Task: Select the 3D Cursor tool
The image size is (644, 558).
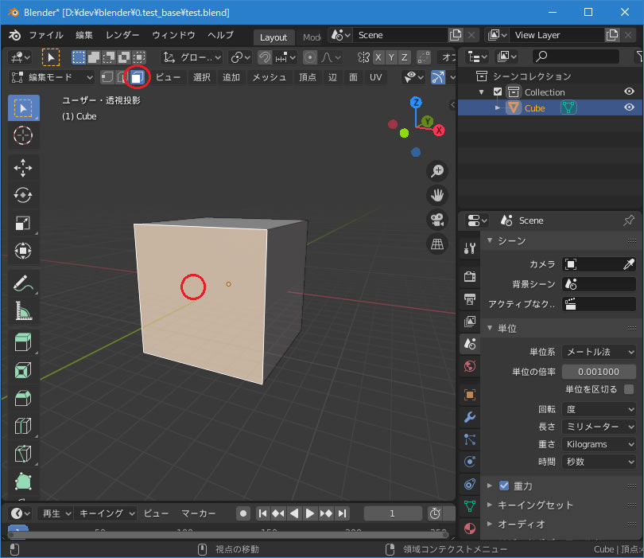Action: point(23,135)
